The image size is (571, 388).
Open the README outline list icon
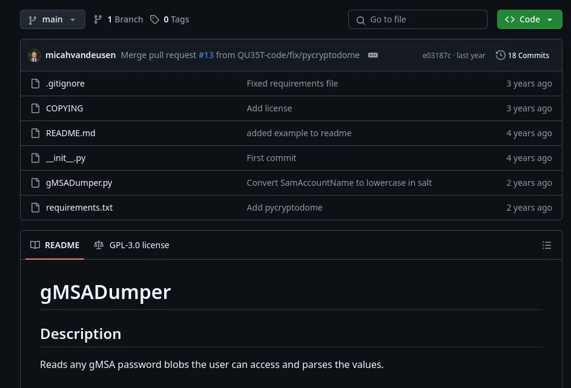click(546, 245)
